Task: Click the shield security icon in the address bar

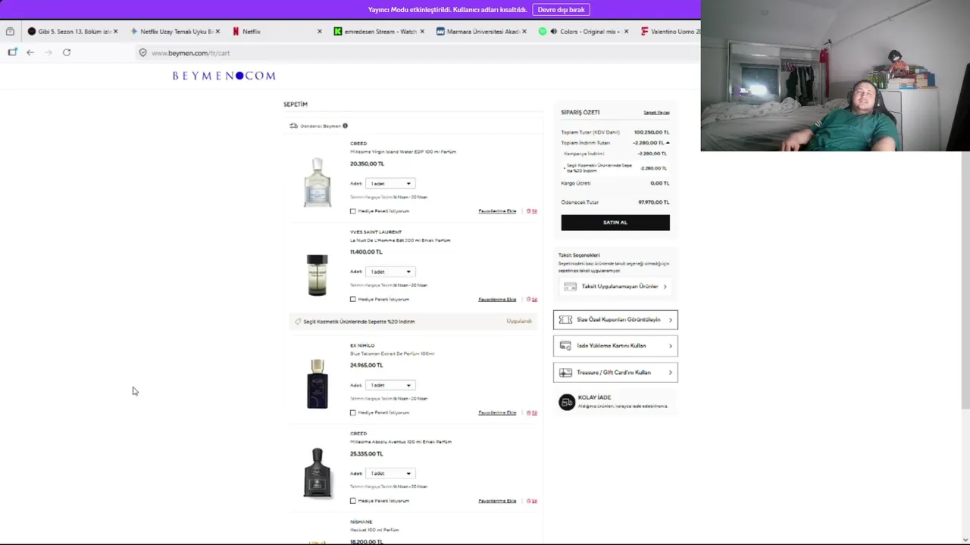Action: coord(142,53)
